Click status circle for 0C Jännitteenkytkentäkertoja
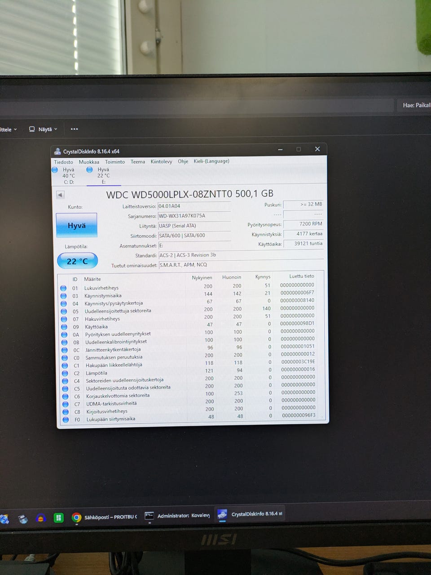Screen dimensions: 431x575 pos(64,350)
